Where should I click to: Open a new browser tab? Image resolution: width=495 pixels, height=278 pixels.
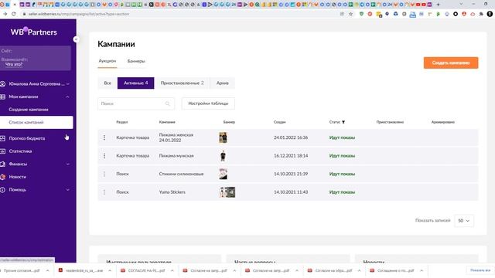coord(438,5)
